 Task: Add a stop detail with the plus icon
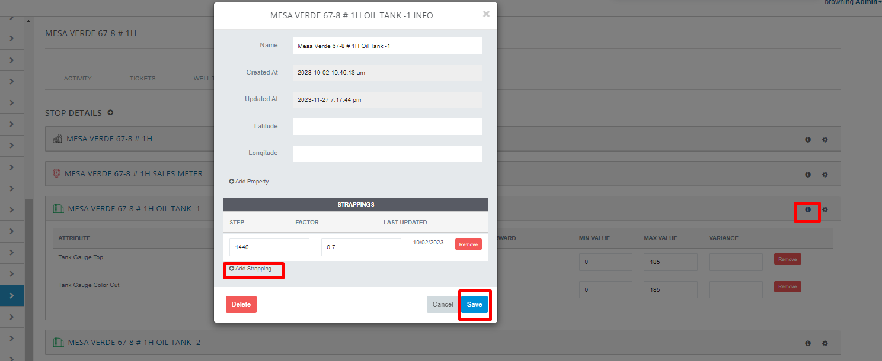pos(110,112)
